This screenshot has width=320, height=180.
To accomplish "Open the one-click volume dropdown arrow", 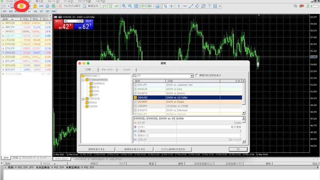I will click(65, 21).
